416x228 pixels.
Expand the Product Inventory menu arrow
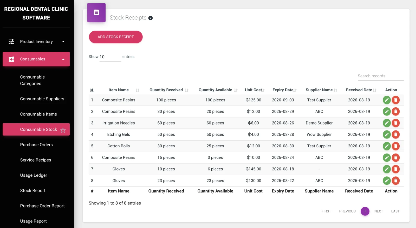tap(63, 42)
